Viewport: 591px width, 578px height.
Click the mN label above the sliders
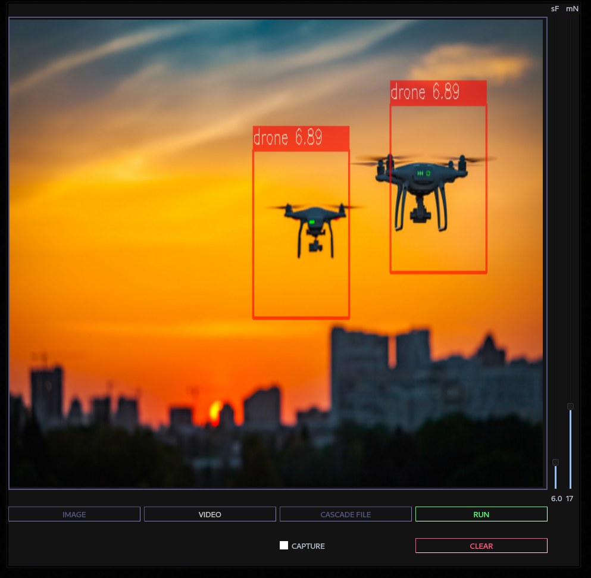572,9
